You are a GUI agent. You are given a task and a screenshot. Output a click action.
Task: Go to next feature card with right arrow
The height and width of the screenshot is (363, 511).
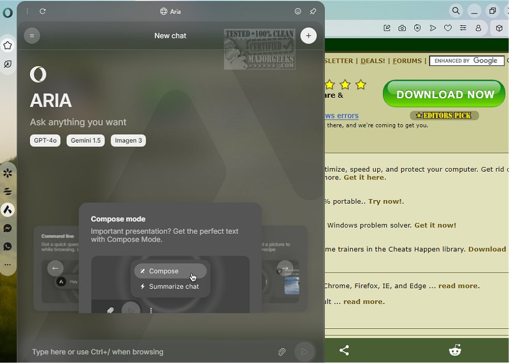[285, 268]
